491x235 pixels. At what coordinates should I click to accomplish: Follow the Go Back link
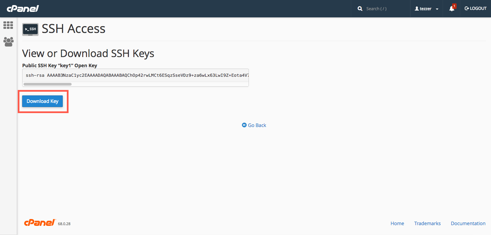(257, 125)
